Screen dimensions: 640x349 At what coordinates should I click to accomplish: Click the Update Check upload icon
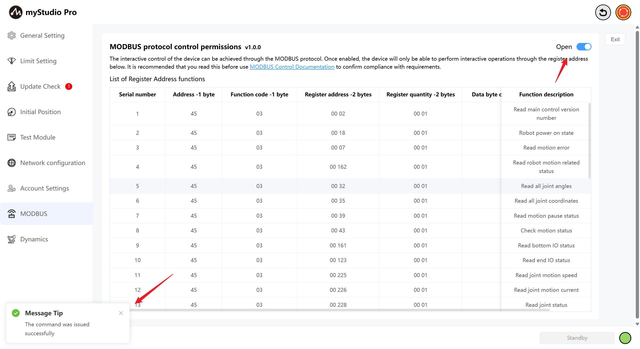pos(11,86)
